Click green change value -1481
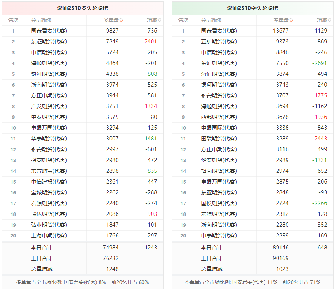 coord(150,139)
